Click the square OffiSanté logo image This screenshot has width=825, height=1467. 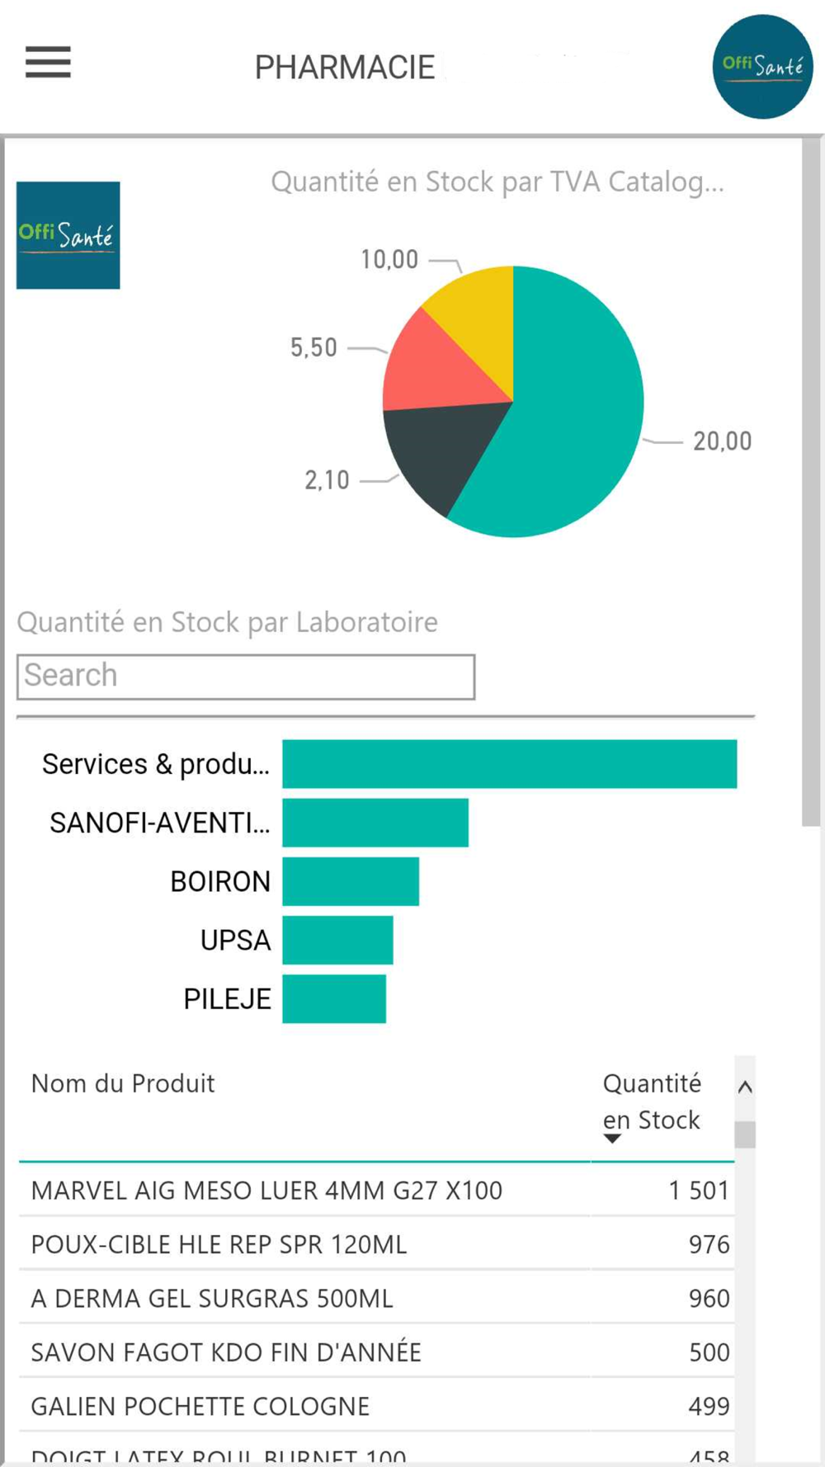click(x=68, y=235)
